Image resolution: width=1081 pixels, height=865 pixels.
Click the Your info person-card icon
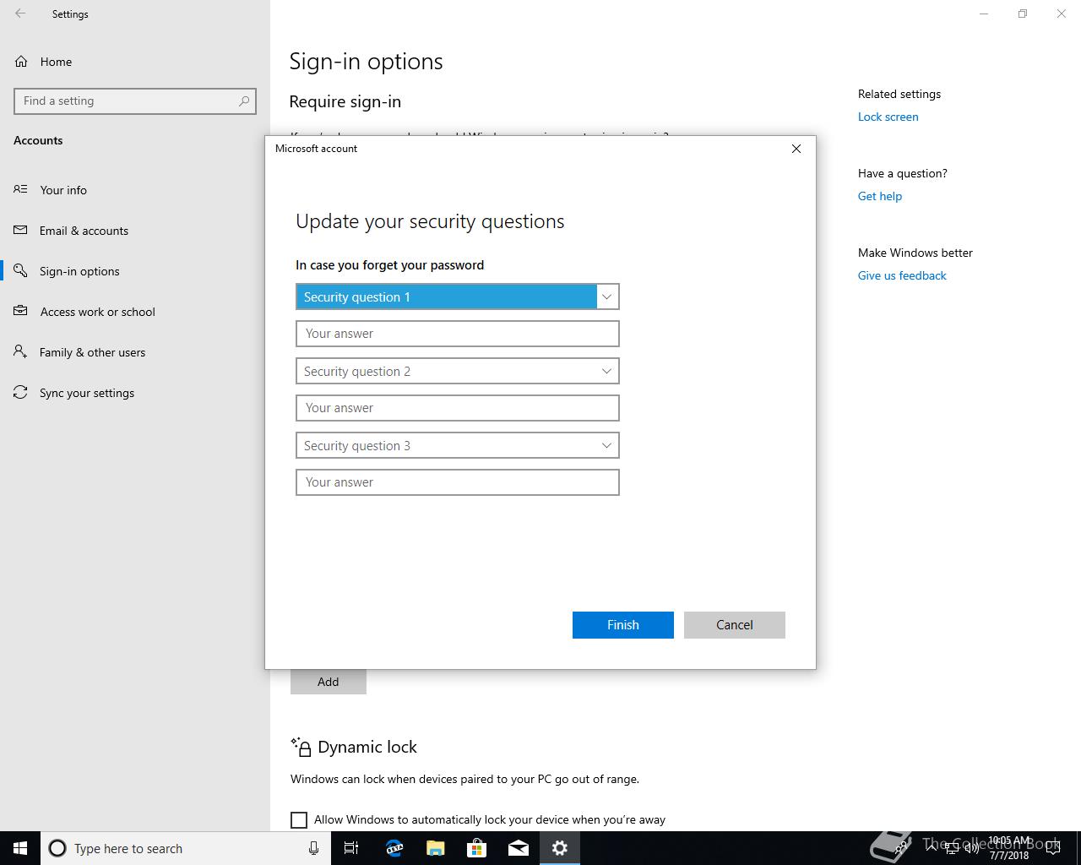[x=20, y=189]
